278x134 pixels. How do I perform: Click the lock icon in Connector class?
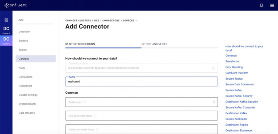214,68
